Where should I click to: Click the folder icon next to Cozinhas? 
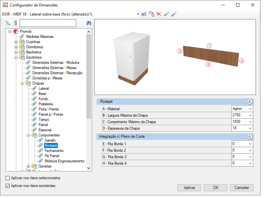pos(22,42)
